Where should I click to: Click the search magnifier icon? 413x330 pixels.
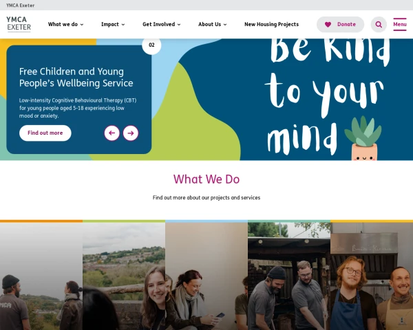[379, 25]
